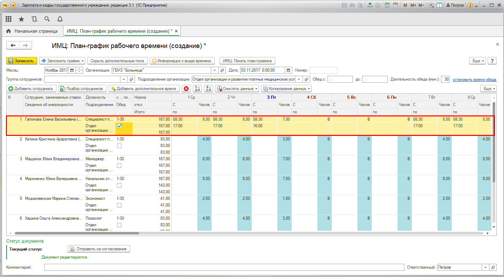Check Обед box for Мащенок Юлия

(119, 166)
